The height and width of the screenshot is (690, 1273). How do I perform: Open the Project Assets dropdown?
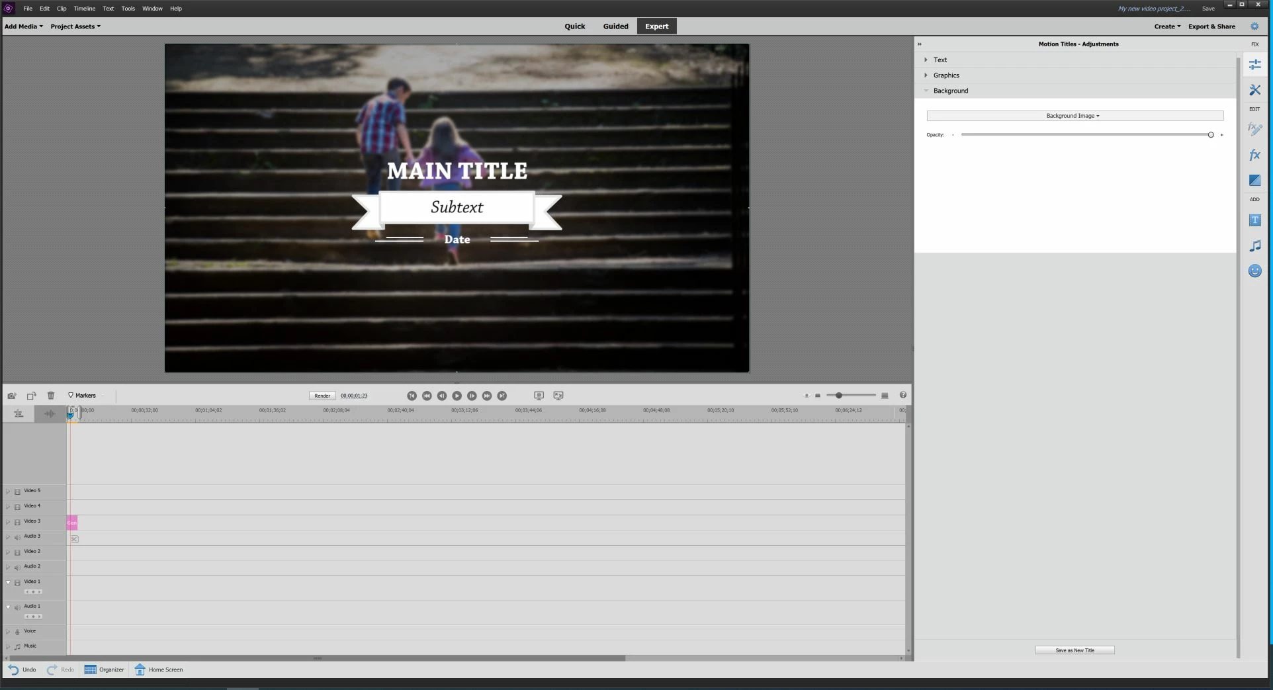pos(75,26)
